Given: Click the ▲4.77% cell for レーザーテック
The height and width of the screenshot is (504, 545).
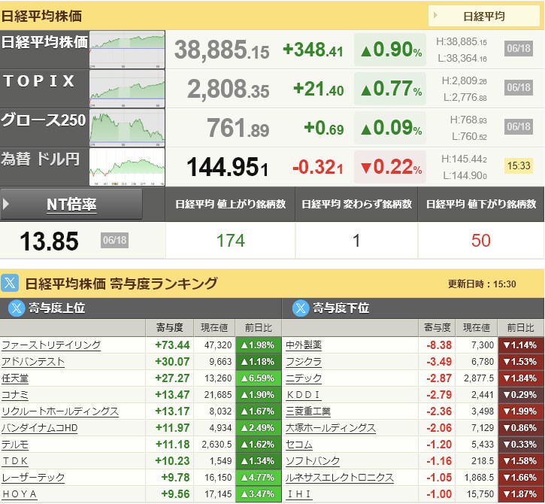Looking at the screenshot, I should coord(258,477).
